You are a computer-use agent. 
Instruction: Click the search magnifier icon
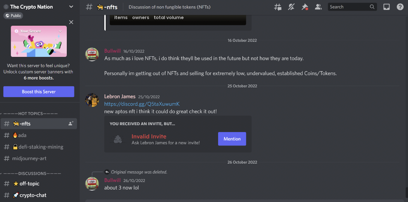click(x=372, y=7)
